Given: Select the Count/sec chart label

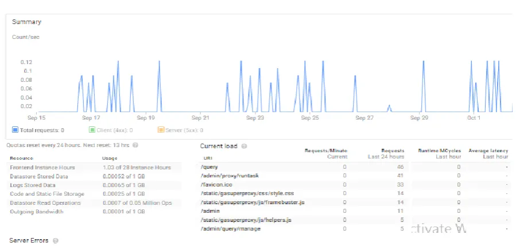Looking at the screenshot, I should click(x=26, y=37).
